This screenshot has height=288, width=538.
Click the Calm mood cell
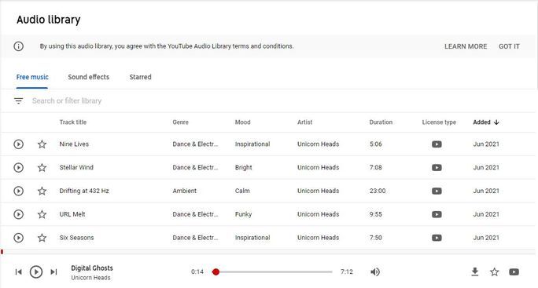pos(242,191)
